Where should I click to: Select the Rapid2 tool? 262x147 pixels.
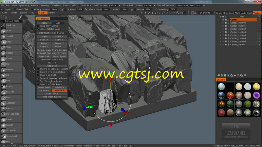11,125
